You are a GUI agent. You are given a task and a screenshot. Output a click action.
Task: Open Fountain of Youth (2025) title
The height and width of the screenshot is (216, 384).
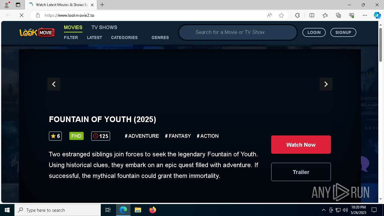point(103,119)
